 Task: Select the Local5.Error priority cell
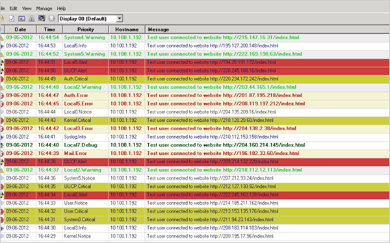pos(85,104)
